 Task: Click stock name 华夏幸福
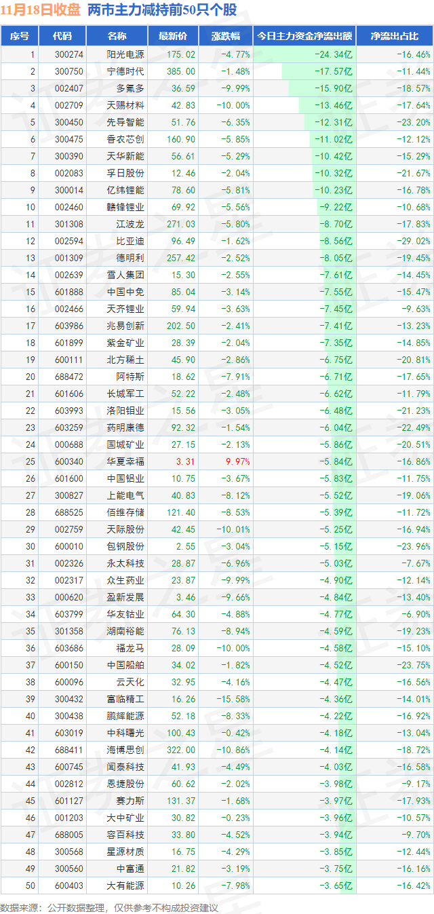tap(125, 461)
